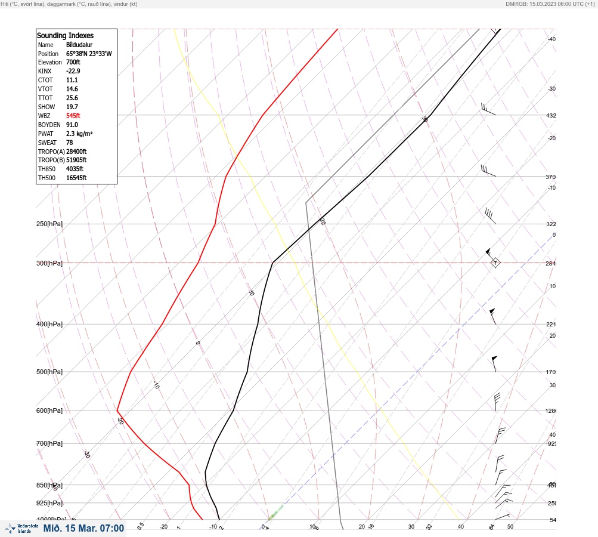Click the PWAT value "2.3 kg/m²"

[x=79, y=134]
